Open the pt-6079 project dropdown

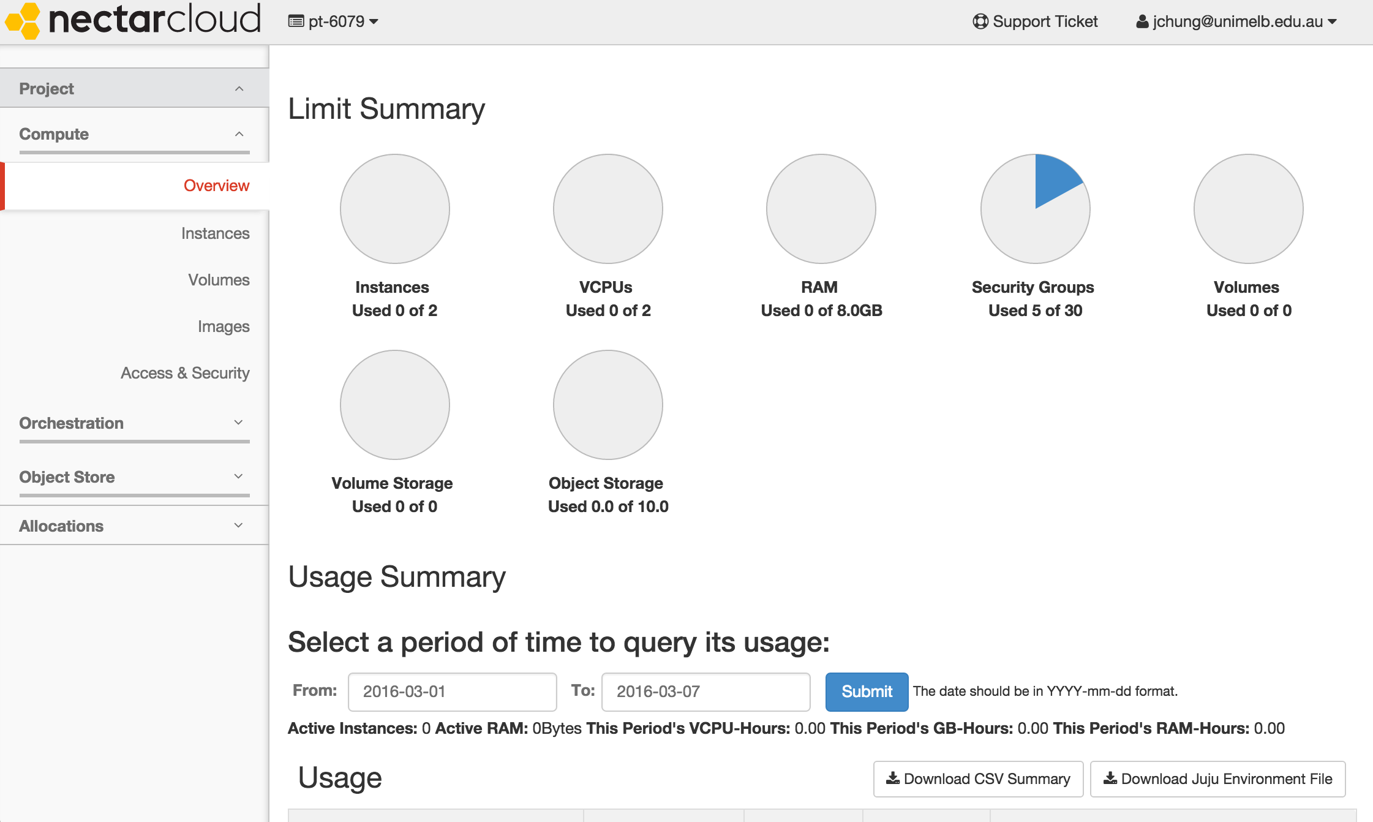click(x=334, y=22)
